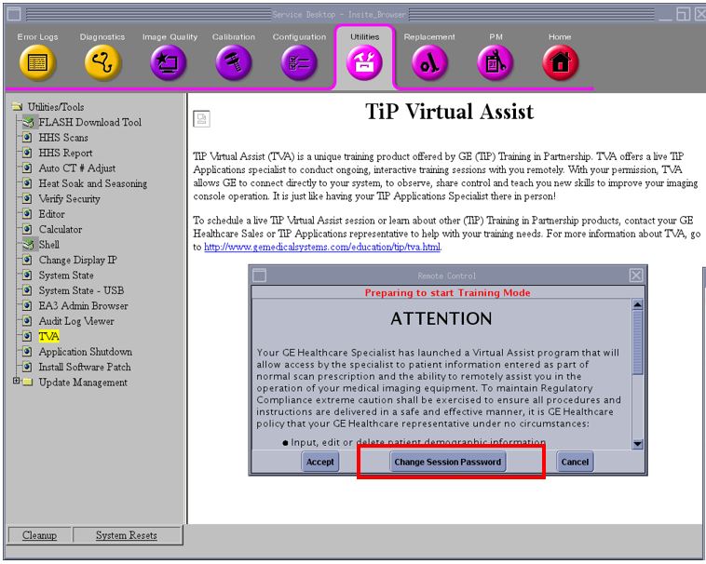Click the Image Quality icon

click(169, 62)
